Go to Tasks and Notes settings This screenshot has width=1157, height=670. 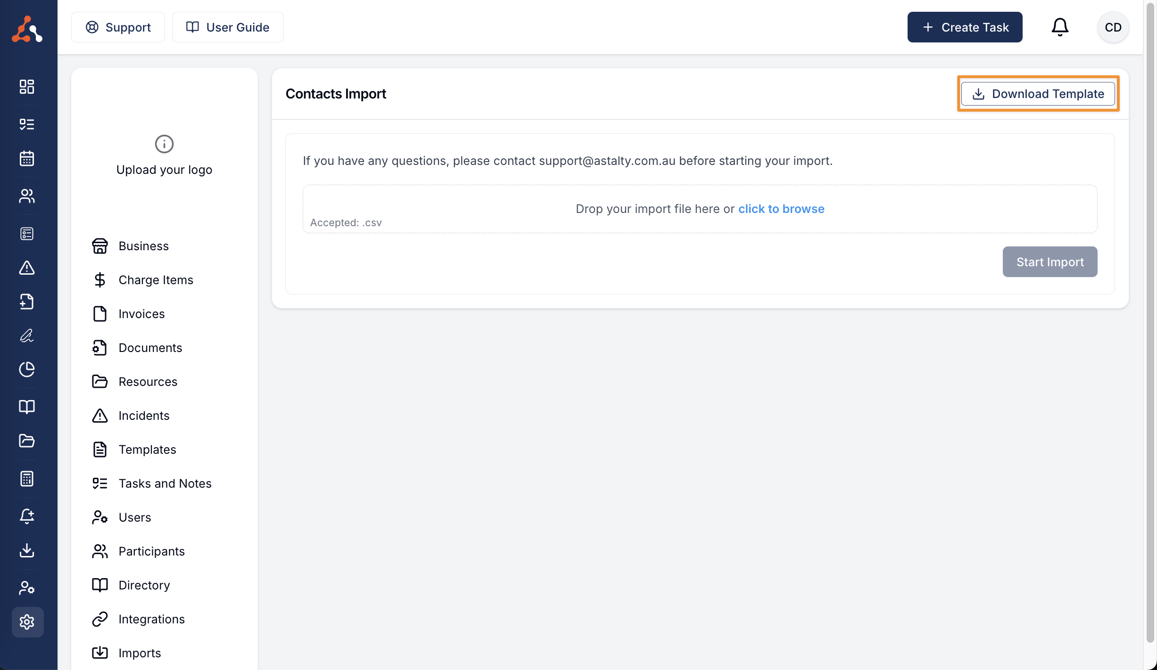point(165,483)
